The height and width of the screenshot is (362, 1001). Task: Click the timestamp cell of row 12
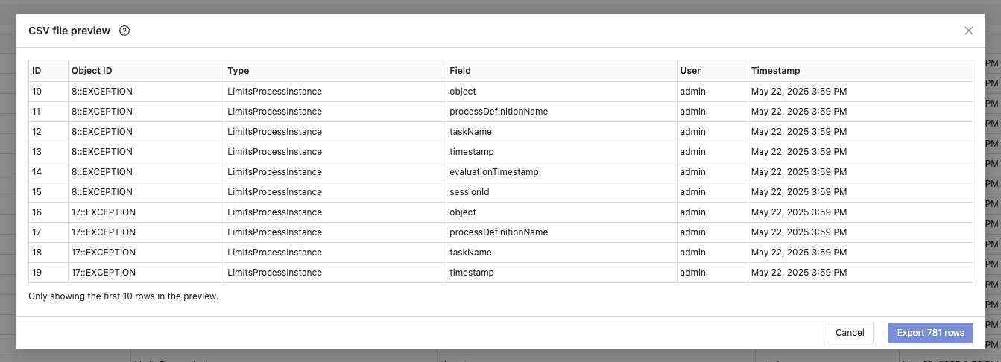pos(799,132)
